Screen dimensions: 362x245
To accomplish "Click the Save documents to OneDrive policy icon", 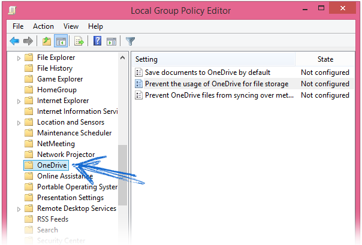I will pos(138,72).
